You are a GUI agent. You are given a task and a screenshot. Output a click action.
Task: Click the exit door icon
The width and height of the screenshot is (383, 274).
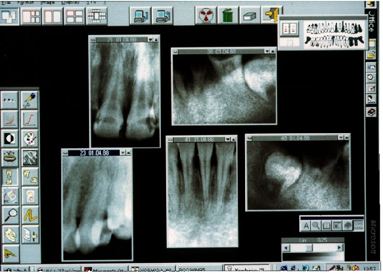(271, 15)
